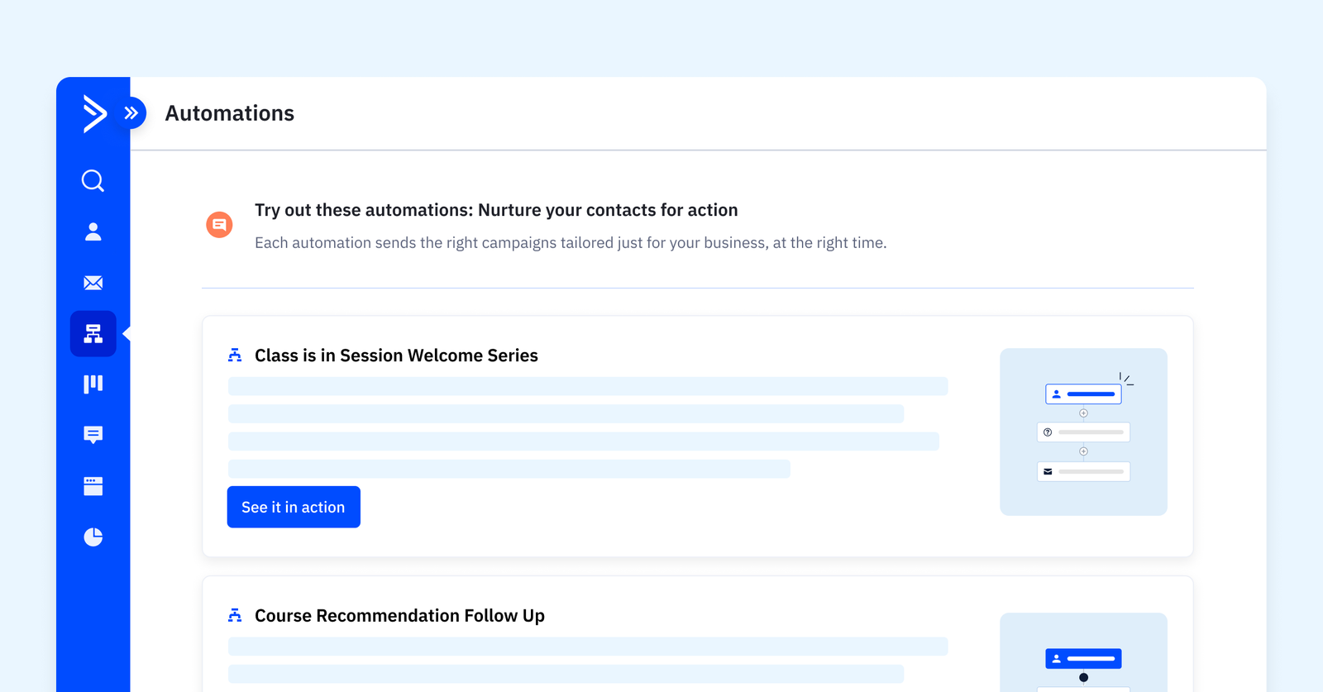Screen dimensions: 1323x692
Task: Open Reports pie chart icon in sidebar
Action: (x=93, y=537)
